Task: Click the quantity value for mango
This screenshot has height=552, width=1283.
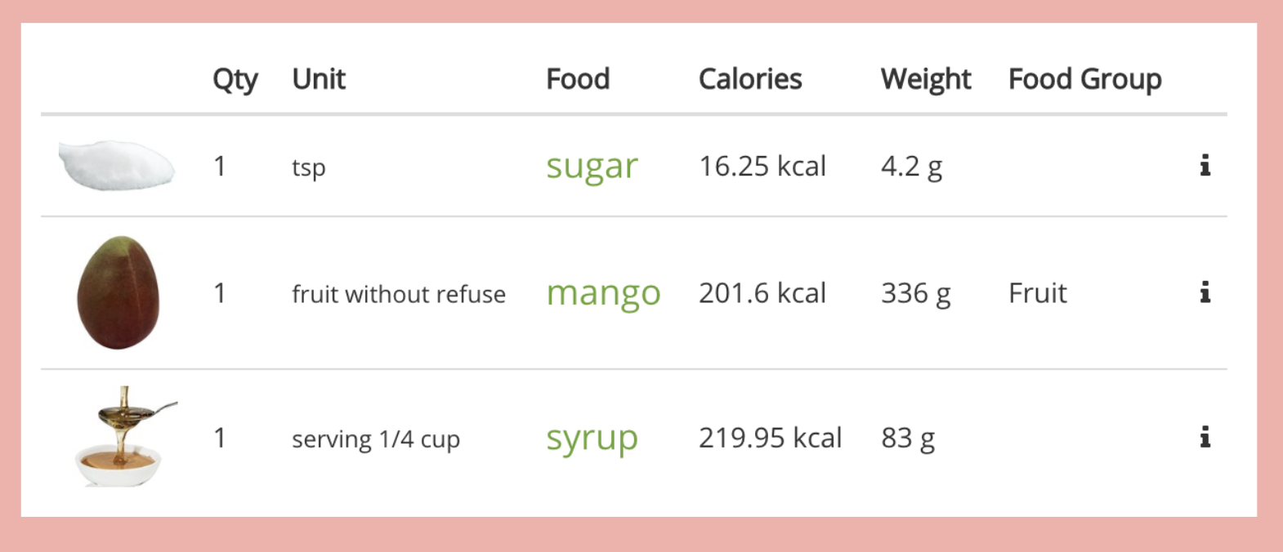Action: (219, 293)
